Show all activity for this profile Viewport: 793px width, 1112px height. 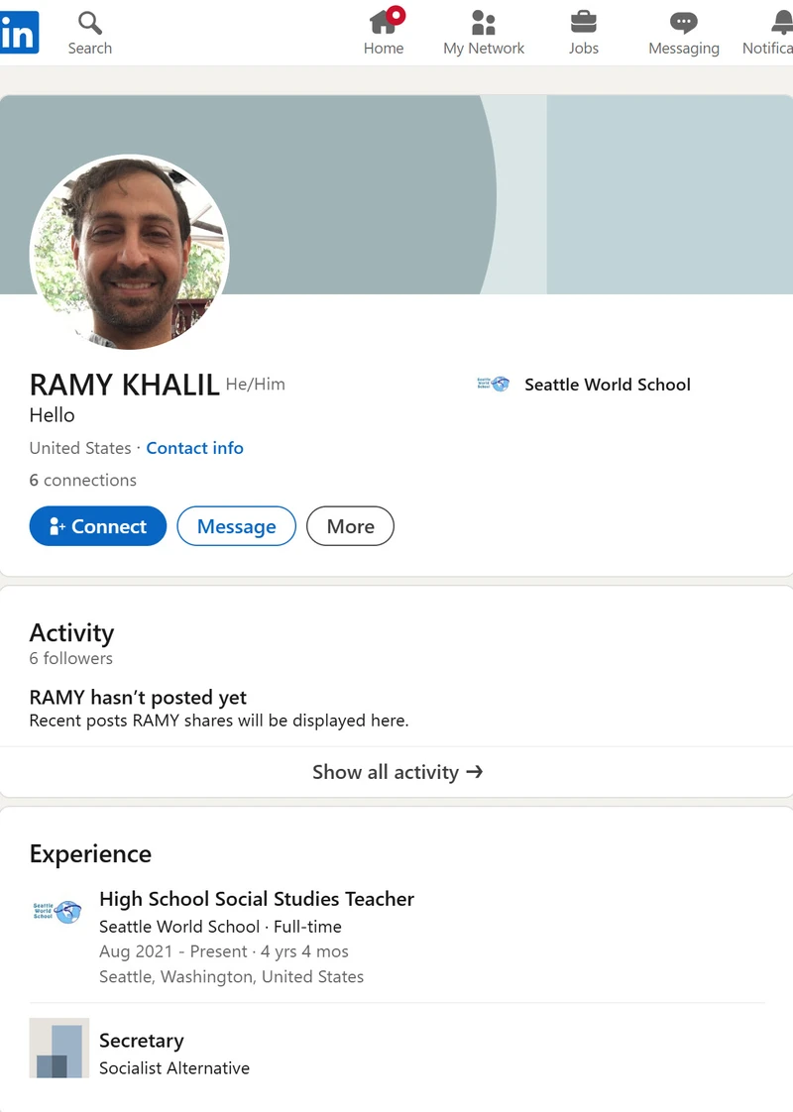396,772
